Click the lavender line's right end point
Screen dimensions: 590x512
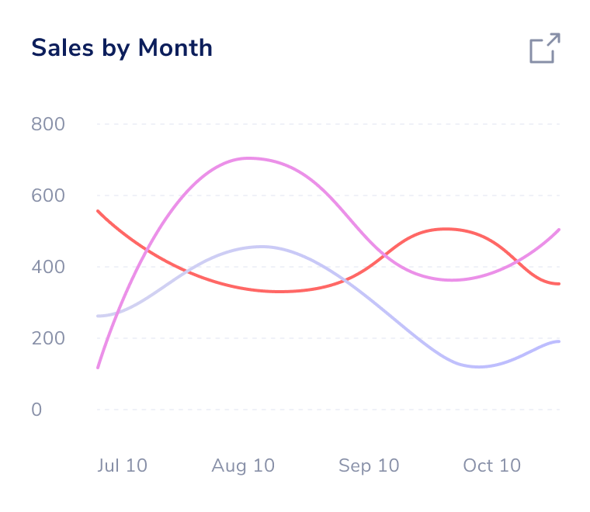pos(559,341)
